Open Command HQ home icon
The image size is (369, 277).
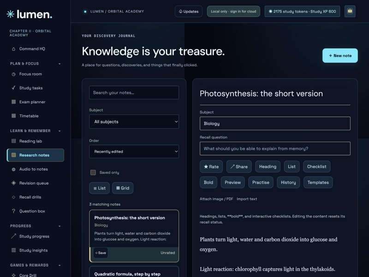pos(14,49)
